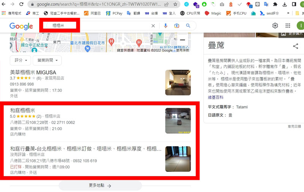Viewport: 304px width, 192px height.
Task: Open the teal house bookmark icon
Action: [253, 13]
